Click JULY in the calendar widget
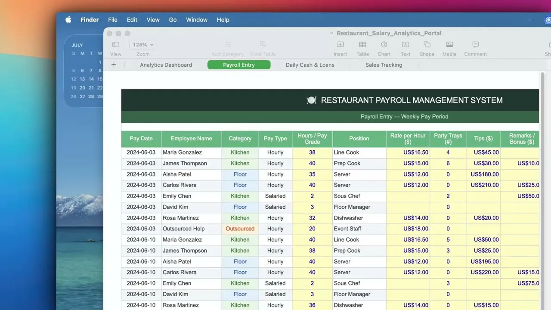This screenshot has width=551, height=310. [x=77, y=45]
